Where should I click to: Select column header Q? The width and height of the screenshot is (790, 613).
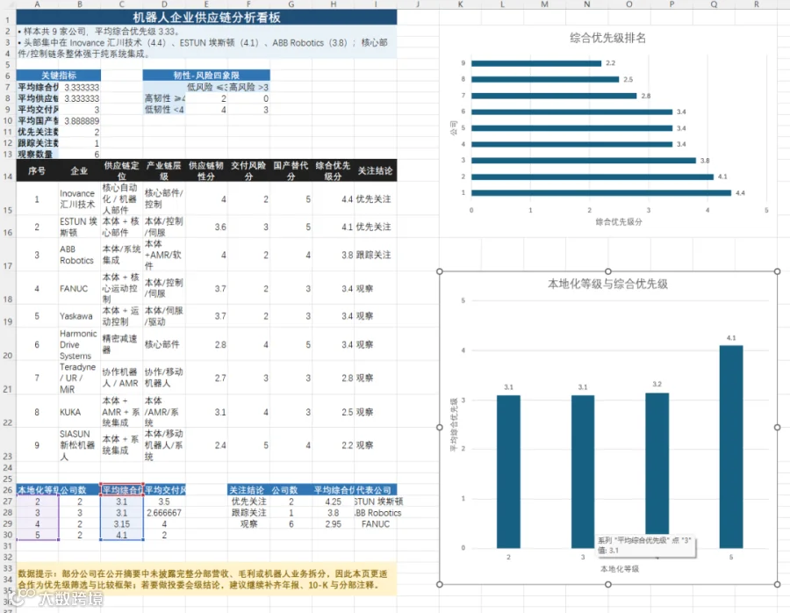[714, 4]
